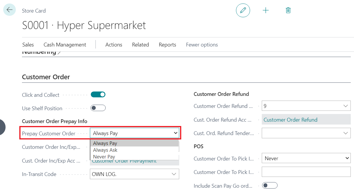The width and height of the screenshot is (354, 195).
Task: Open the Prepay Customer Order dropdown
Action: point(134,133)
